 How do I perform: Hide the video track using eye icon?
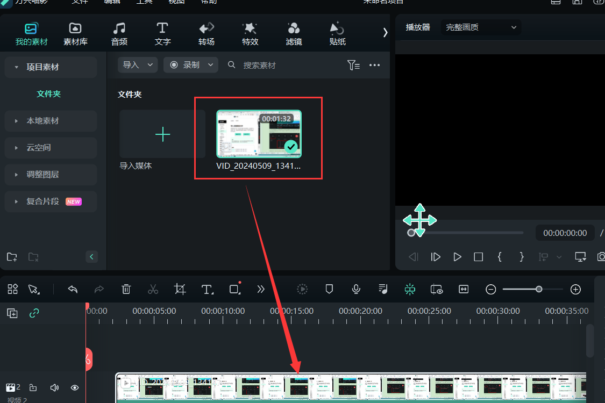click(x=75, y=387)
